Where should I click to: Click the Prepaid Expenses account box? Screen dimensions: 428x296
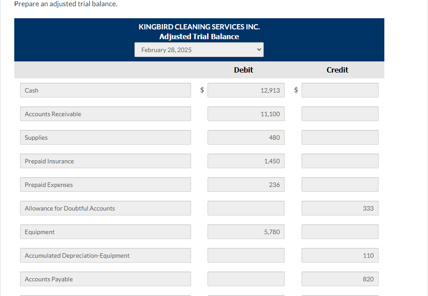[x=105, y=184]
